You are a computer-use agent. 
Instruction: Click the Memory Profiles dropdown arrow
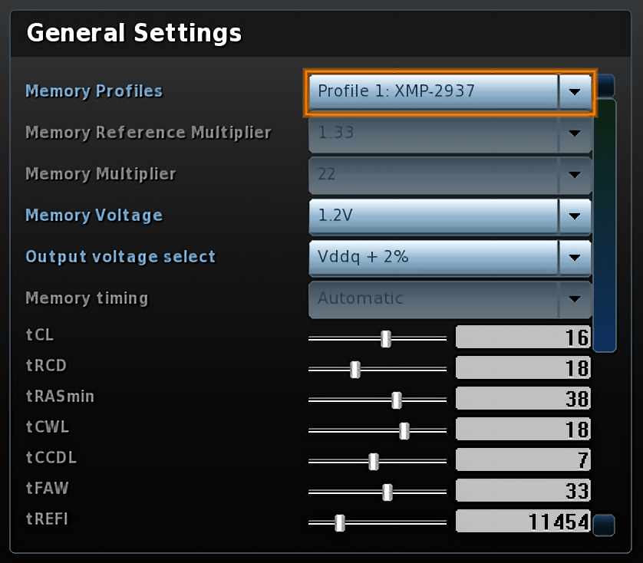[575, 92]
